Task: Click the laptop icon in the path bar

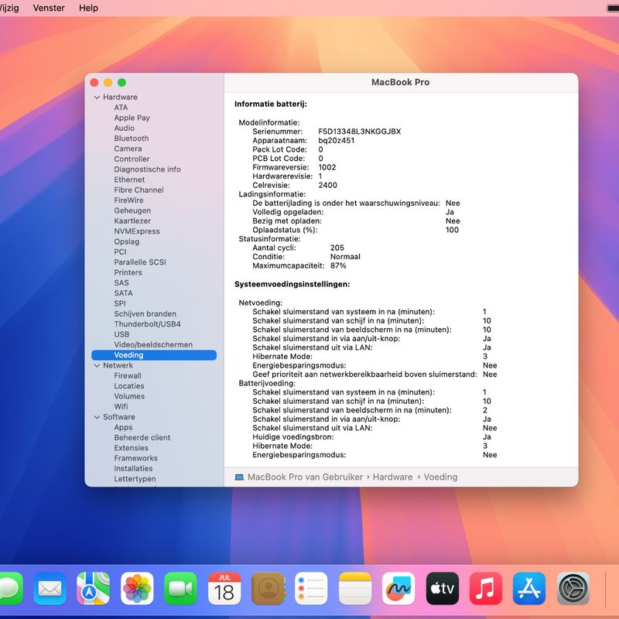Action: [x=239, y=477]
